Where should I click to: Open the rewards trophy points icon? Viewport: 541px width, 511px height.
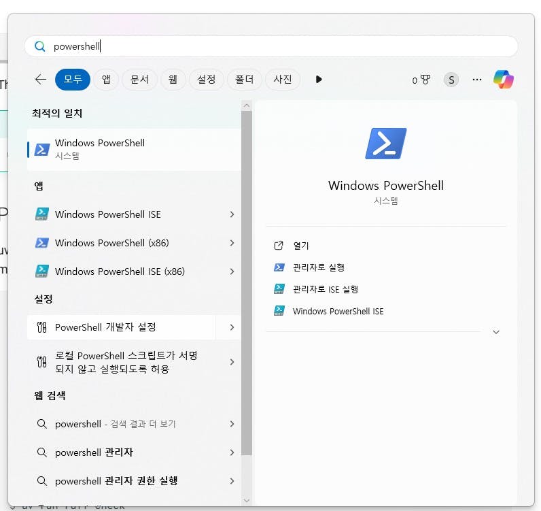(421, 80)
